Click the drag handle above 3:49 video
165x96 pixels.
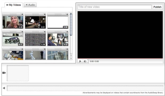click(x=13, y=14)
